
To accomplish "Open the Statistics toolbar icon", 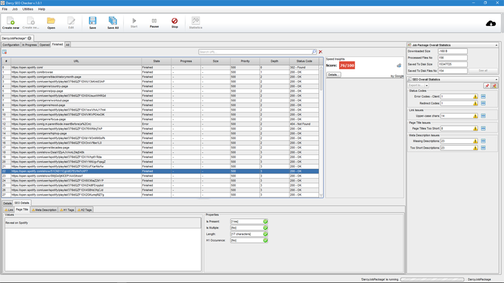I will [x=196, y=23].
